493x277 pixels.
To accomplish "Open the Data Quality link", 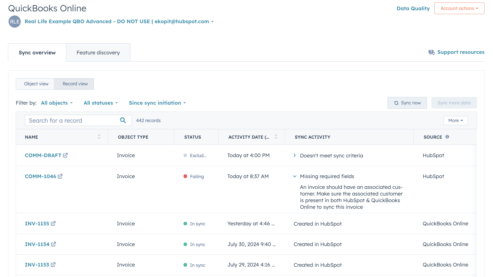I will coord(413,8).
